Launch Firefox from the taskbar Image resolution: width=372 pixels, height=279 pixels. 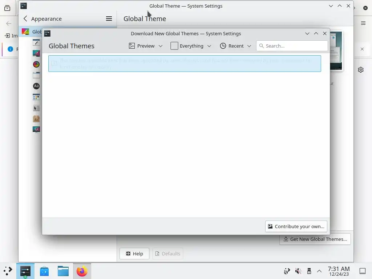(x=82, y=271)
